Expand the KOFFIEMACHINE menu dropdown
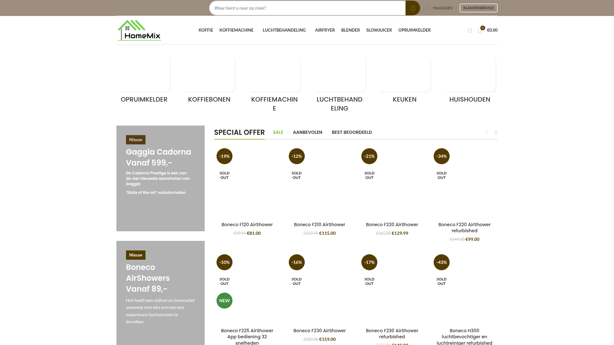 coord(238,30)
